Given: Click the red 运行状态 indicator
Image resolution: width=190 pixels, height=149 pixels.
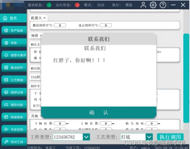Looking at the screenshot, I should (77, 5).
